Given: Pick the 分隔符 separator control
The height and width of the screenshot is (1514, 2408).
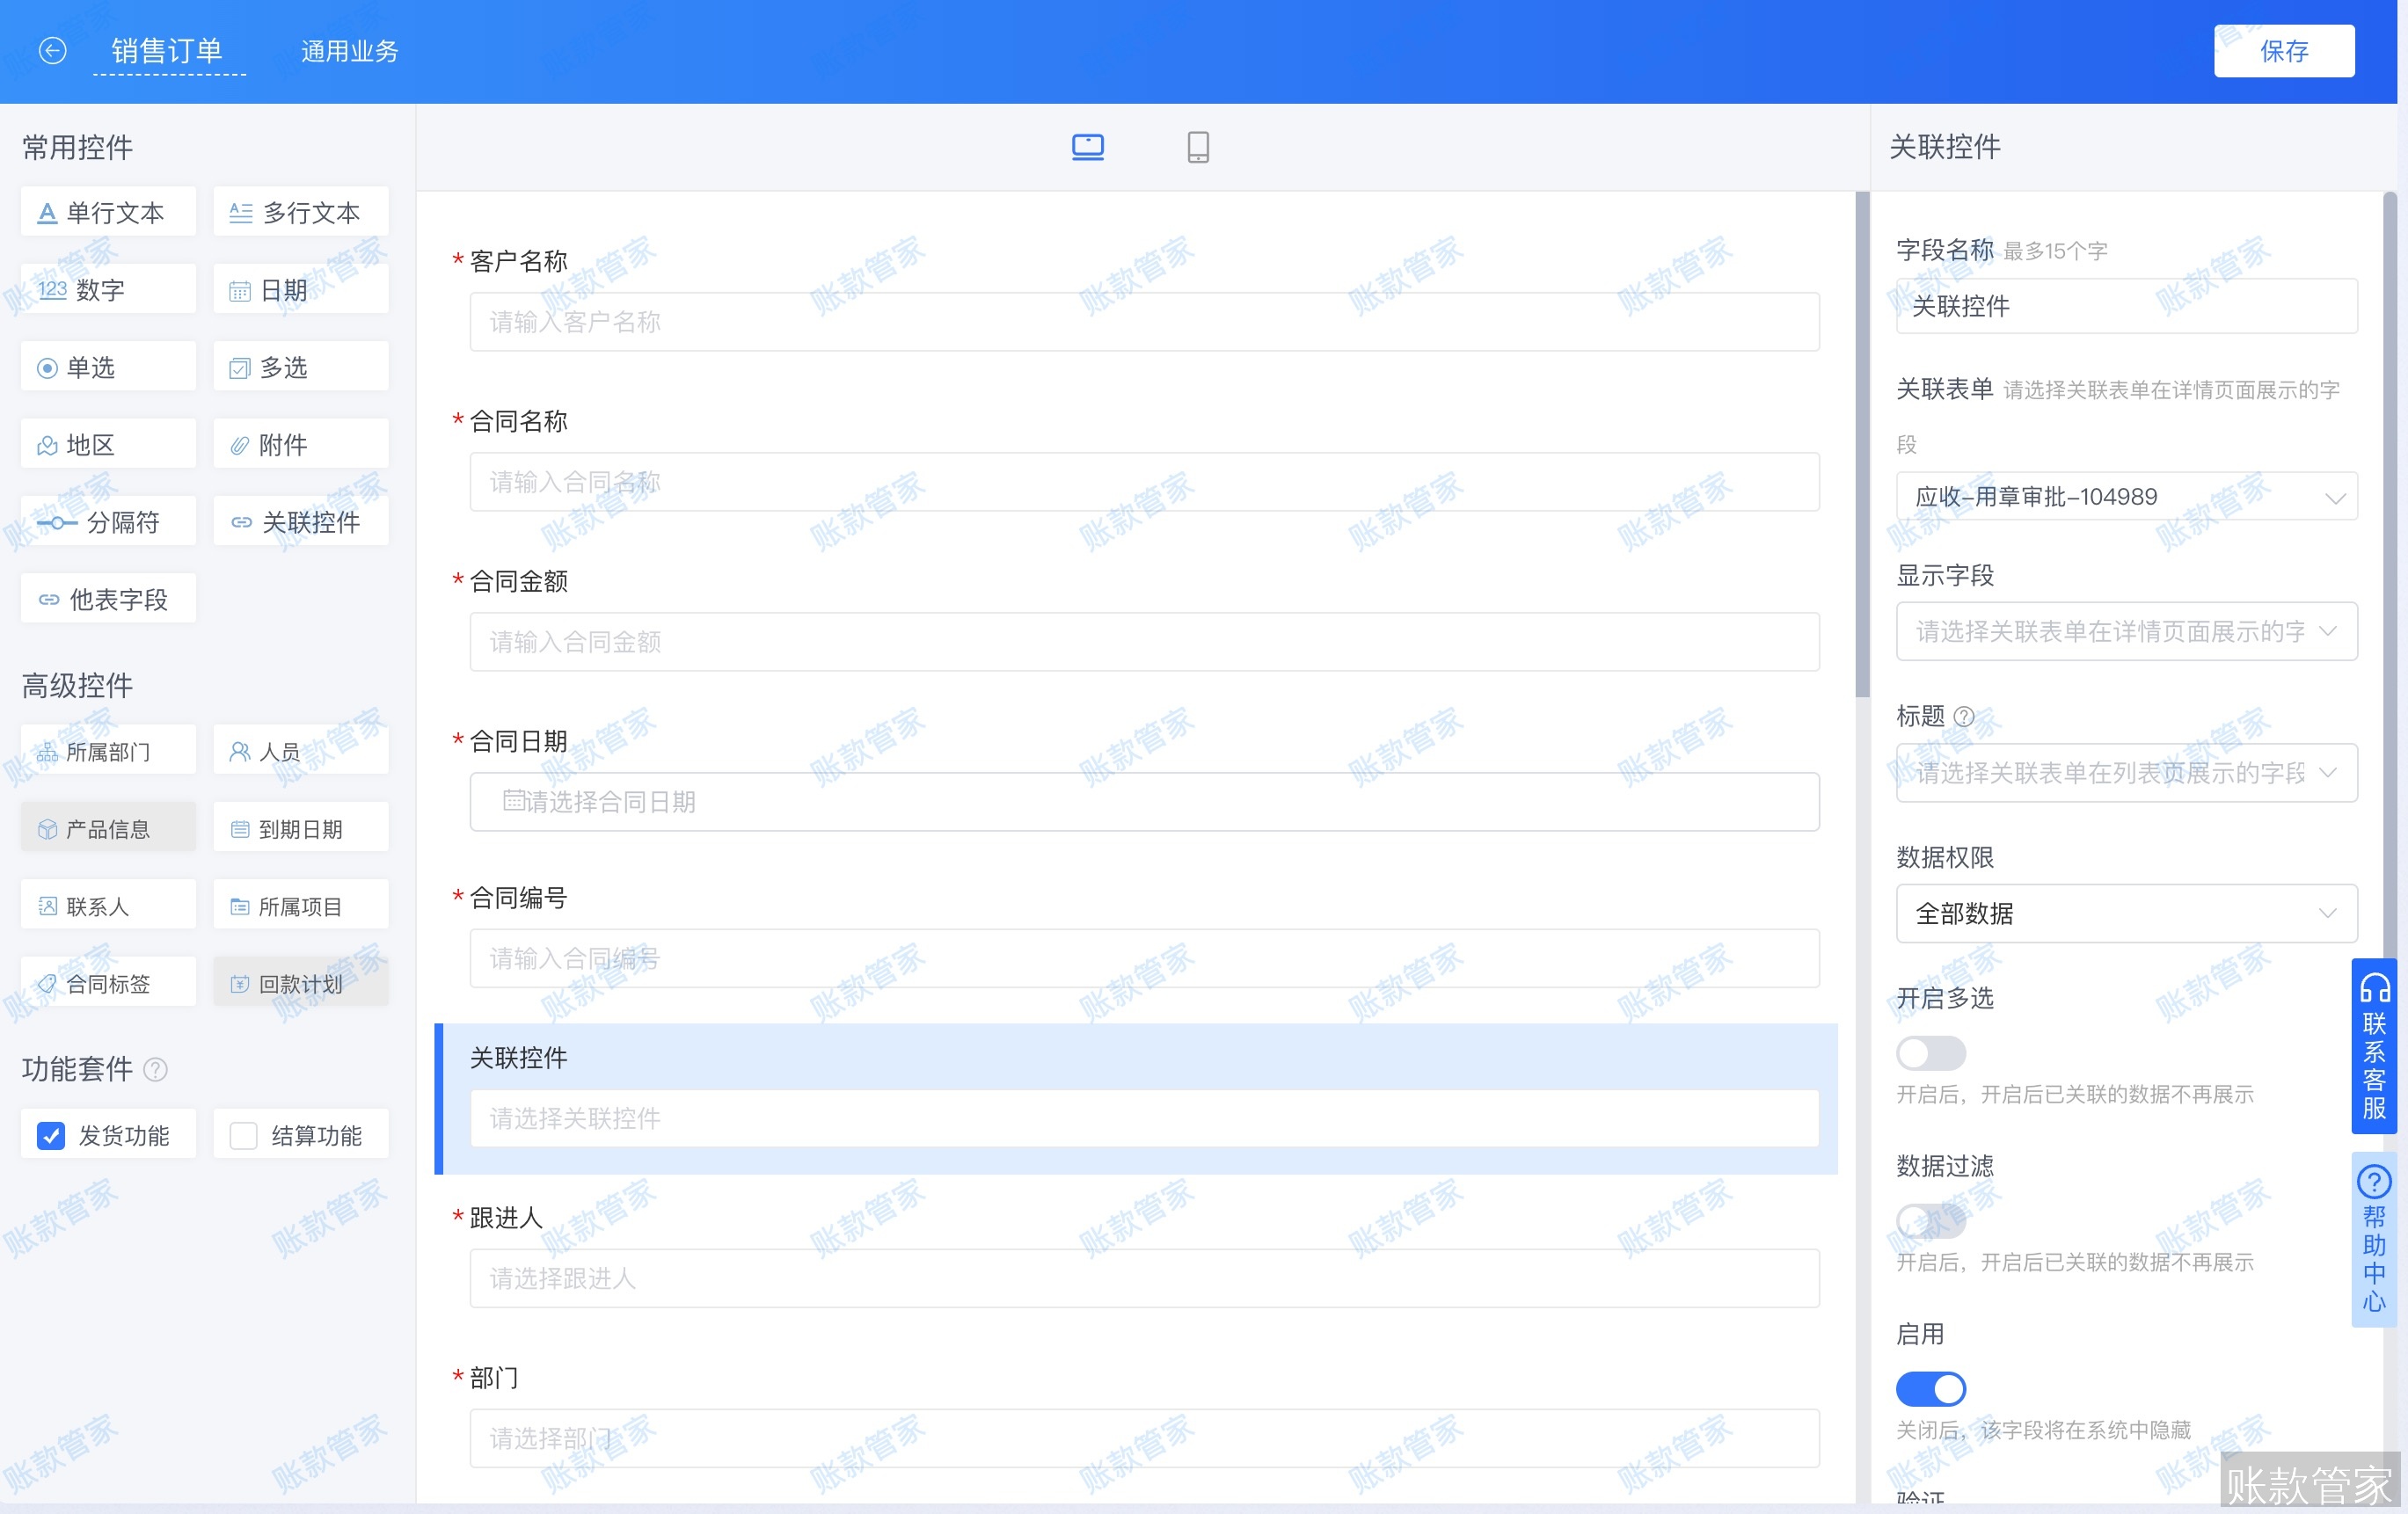Looking at the screenshot, I should coord(107,521).
